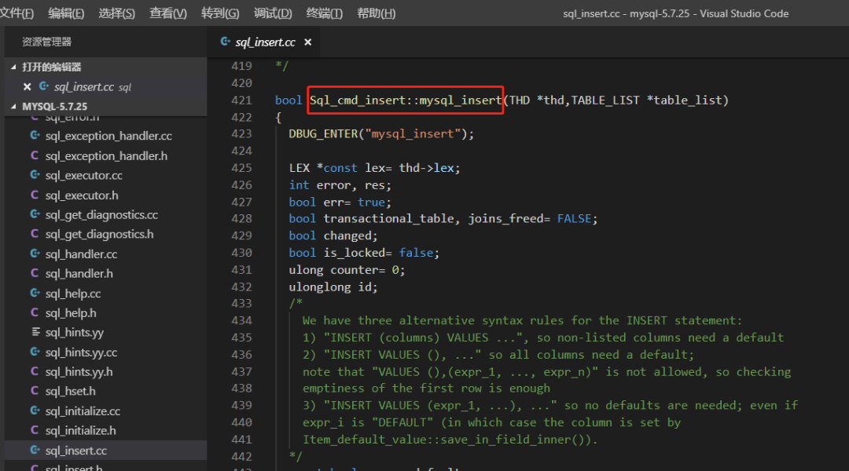Click C icon beside sql_executor.h
This screenshot has height=471, width=849.
tap(35, 195)
